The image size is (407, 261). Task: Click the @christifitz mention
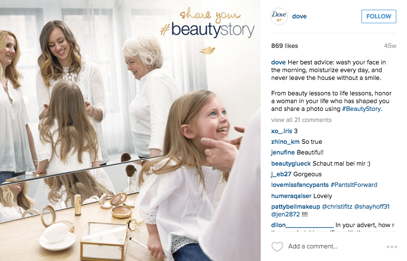pyautogui.click(x=337, y=206)
